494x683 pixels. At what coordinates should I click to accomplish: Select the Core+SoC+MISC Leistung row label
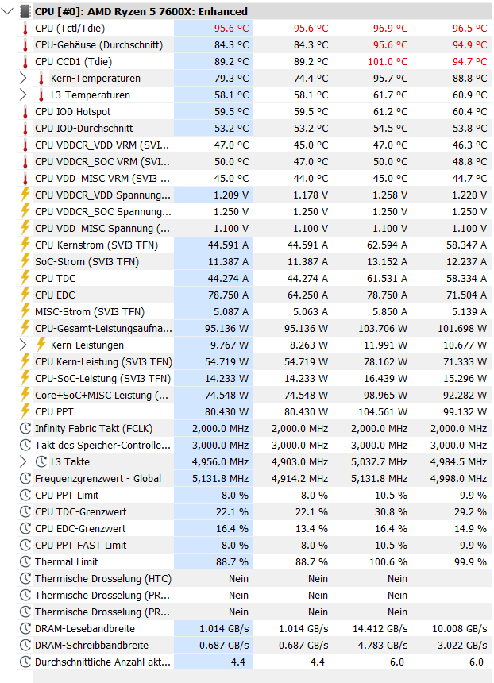coord(102,395)
